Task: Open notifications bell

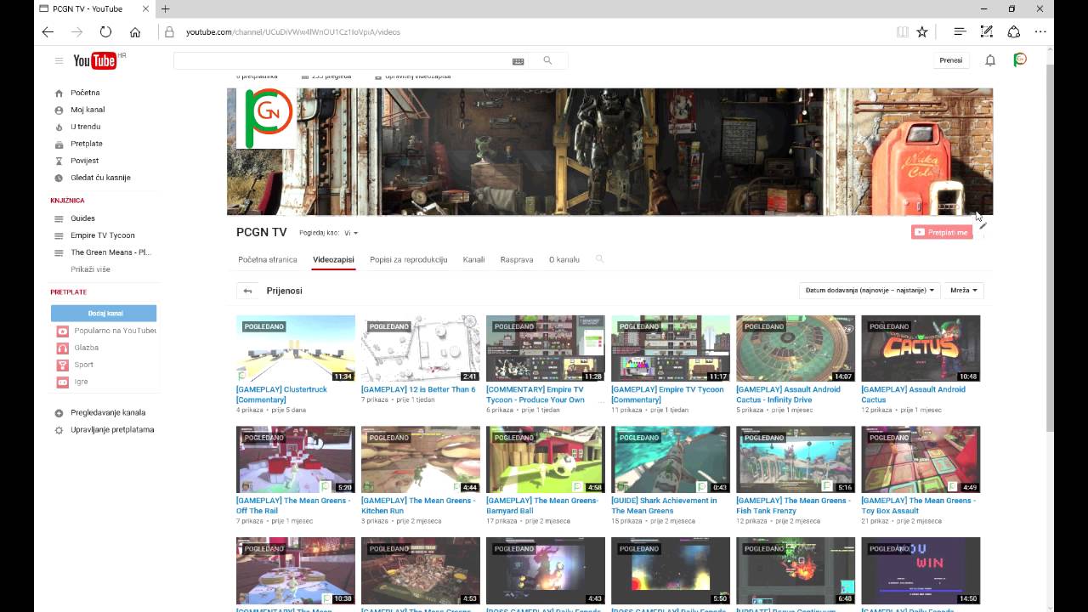Action: 990,60
